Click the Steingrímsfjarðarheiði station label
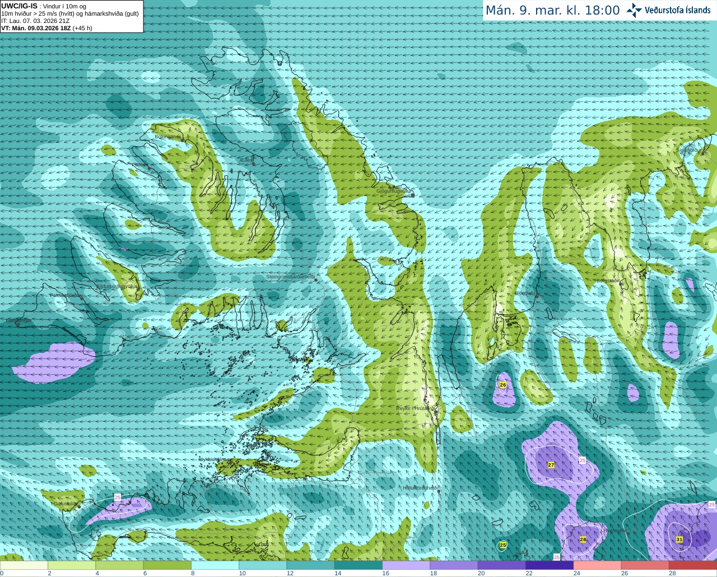This screenshot has width=717, height=577. click(290, 277)
